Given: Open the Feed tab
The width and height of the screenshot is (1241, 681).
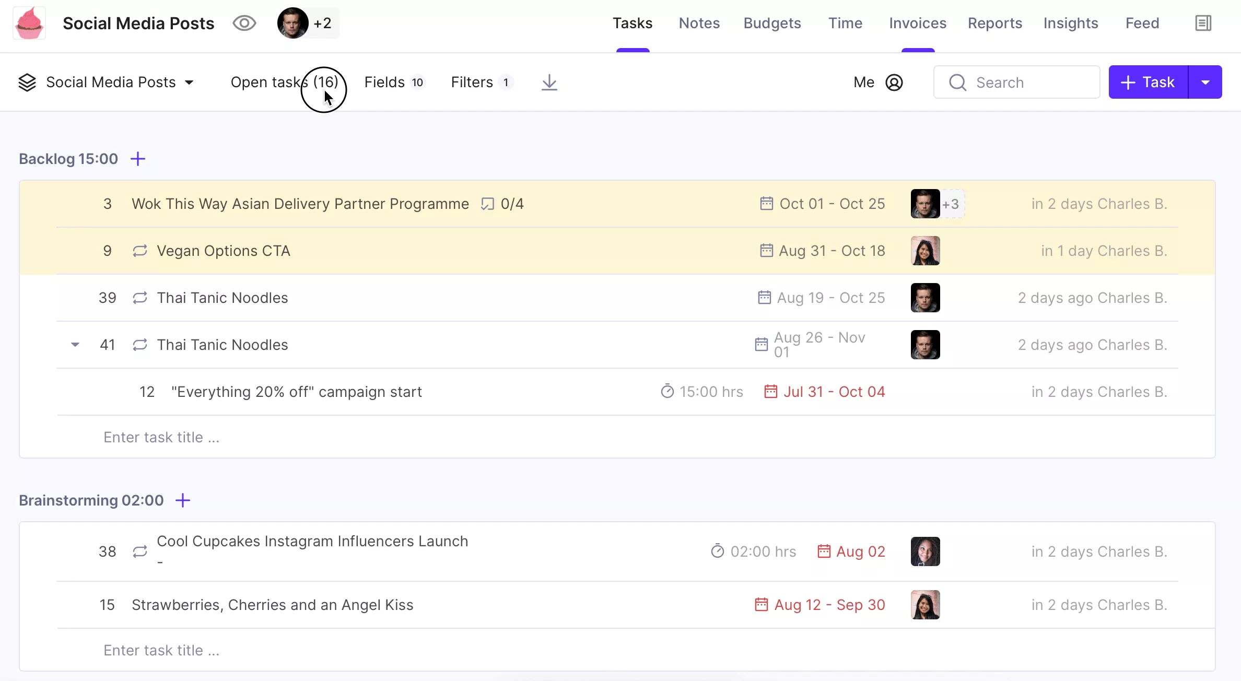Looking at the screenshot, I should click(x=1142, y=23).
